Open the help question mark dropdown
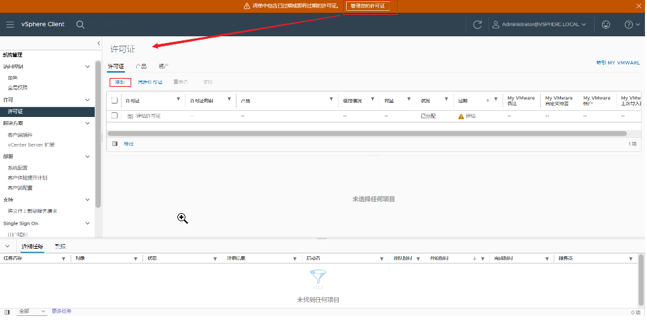647x320 pixels. (x=632, y=24)
